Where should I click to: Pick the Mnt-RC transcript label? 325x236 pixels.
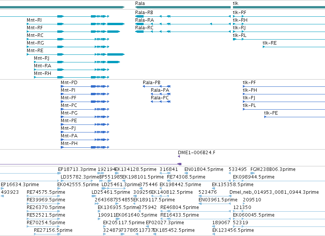[35, 35]
